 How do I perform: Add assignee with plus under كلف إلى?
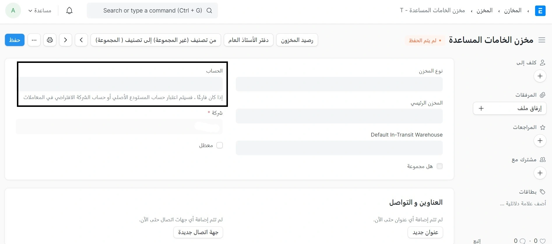540,76
